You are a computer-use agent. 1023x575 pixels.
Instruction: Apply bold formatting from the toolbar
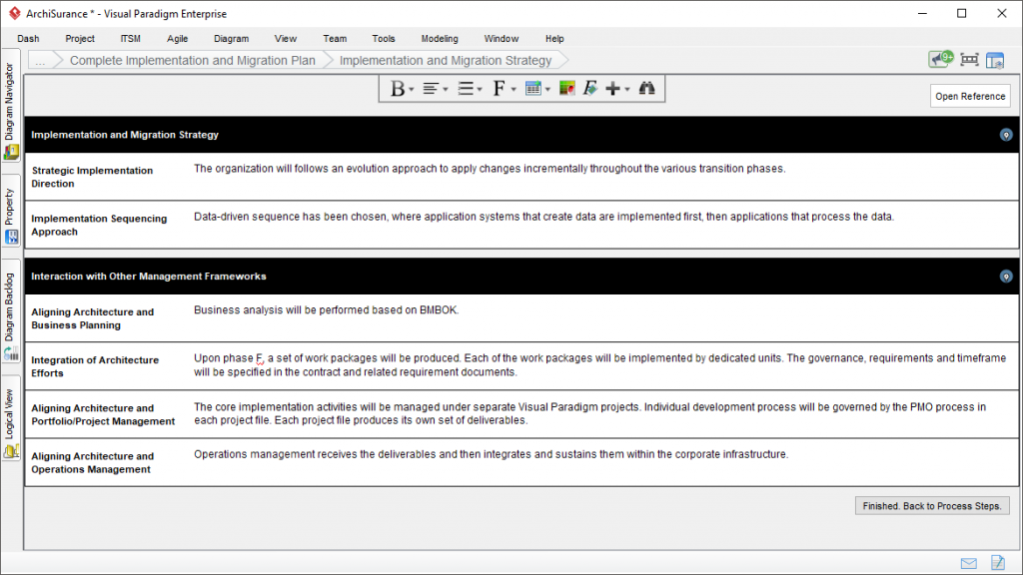coord(398,88)
